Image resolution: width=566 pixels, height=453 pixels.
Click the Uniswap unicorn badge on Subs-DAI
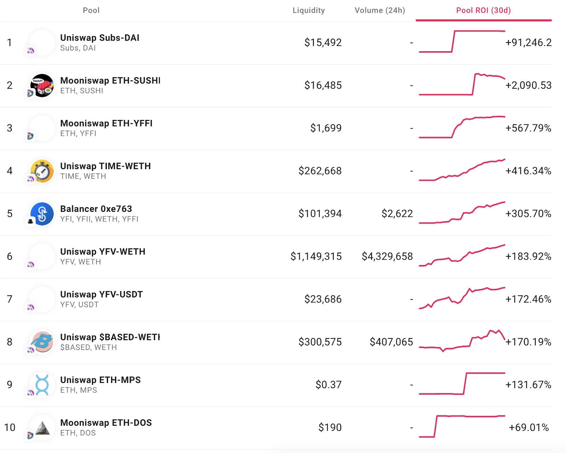click(31, 51)
